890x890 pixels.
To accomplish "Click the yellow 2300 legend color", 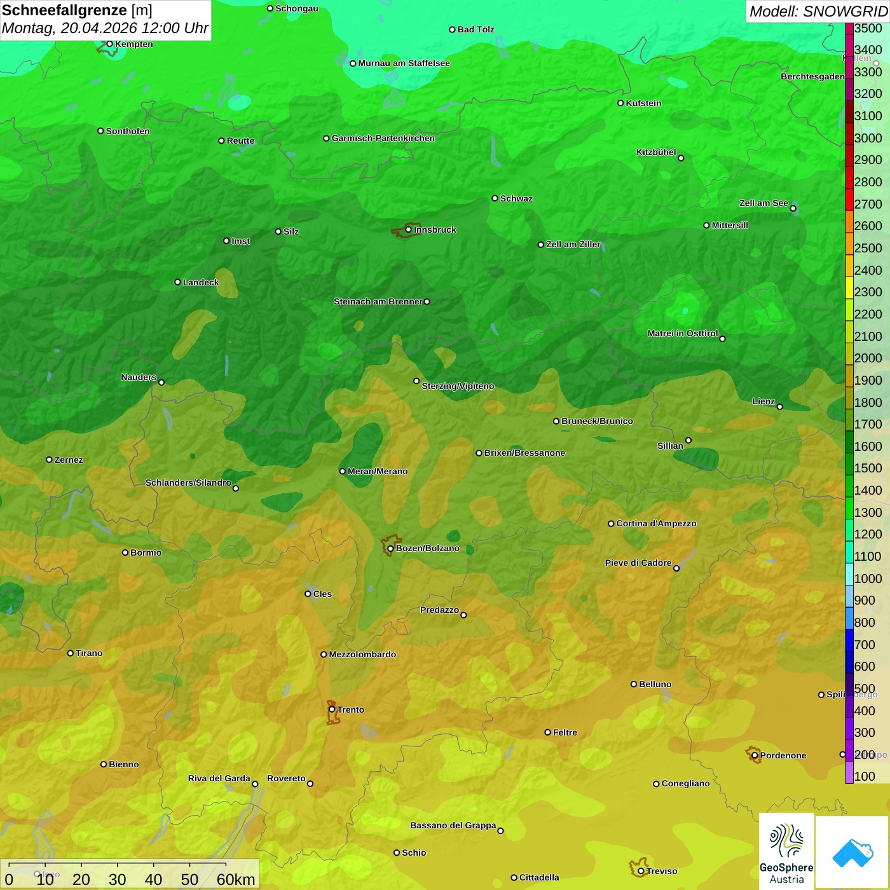I will [x=849, y=287].
